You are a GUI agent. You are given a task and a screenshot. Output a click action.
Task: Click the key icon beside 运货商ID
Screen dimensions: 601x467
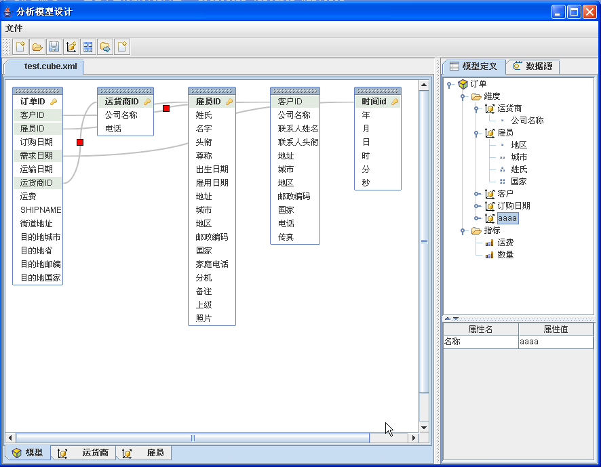point(147,102)
